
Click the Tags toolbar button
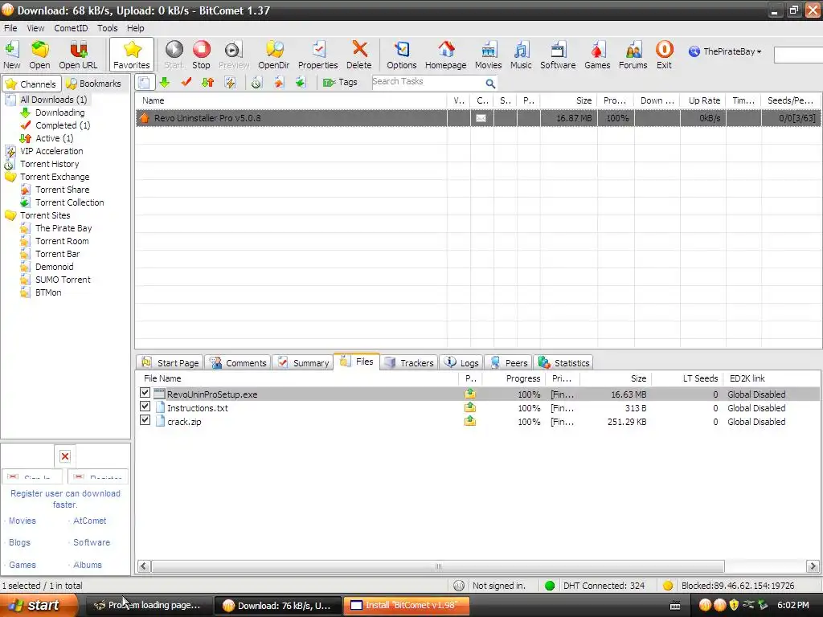(x=340, y=83)
